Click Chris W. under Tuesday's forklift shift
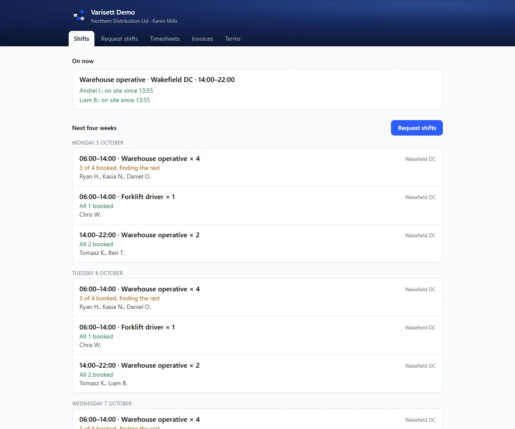This screenshot has width=515, height=429. (x=90, y=345)
